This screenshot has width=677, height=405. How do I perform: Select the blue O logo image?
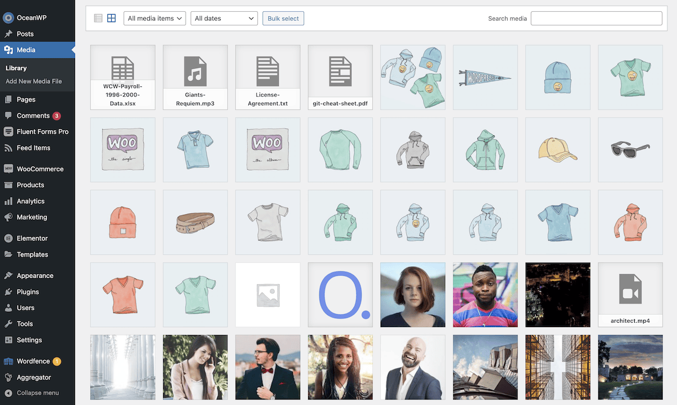[x=340, y=294]
